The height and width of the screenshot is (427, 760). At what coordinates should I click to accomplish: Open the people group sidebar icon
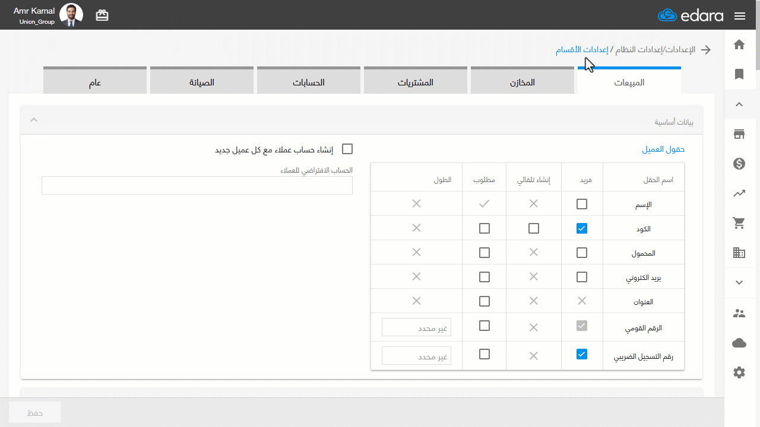click(739, 313)
